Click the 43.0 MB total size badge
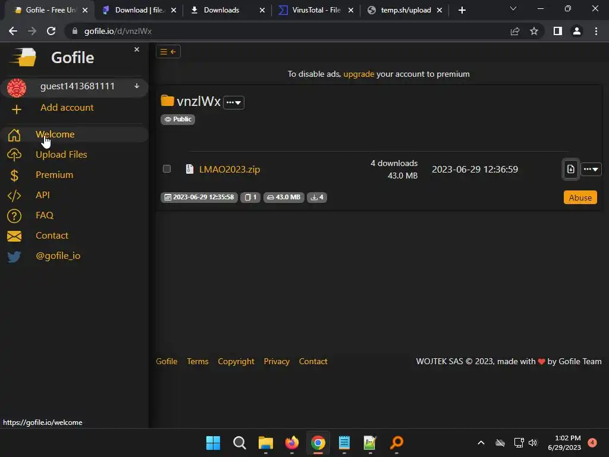The image size is (609, 457). click(x=284, y=197)
